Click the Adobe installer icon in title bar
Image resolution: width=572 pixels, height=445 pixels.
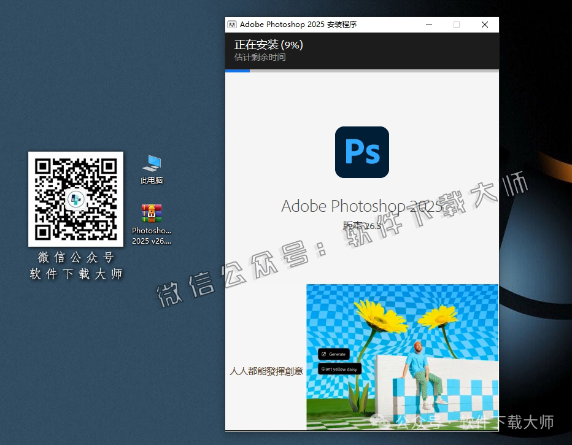pyautogui.click(x=232, y=25)
